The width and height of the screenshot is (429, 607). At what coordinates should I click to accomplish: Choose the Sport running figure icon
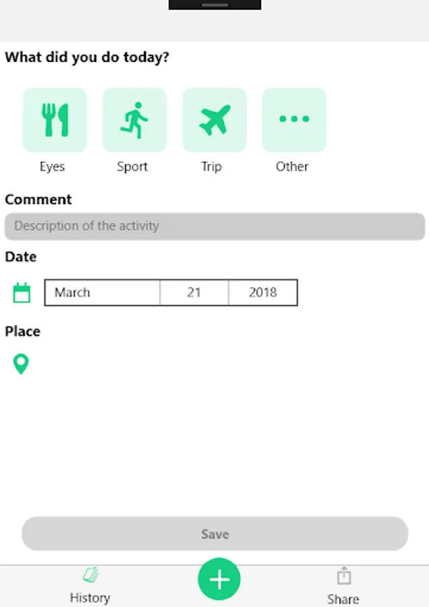[x=134, y=119]
